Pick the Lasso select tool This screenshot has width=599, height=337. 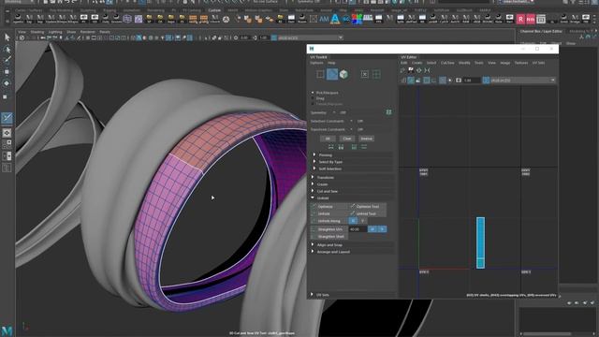[x=7, y=49]
